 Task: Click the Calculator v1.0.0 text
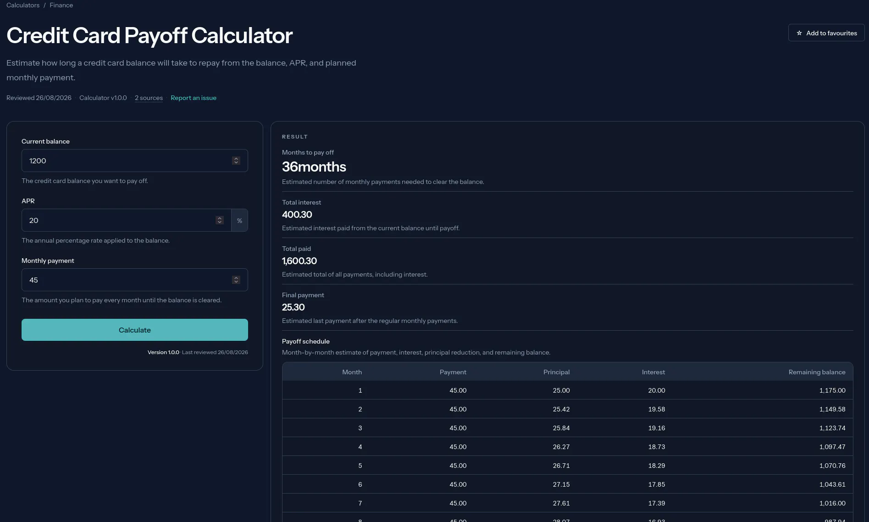point(103,98)
